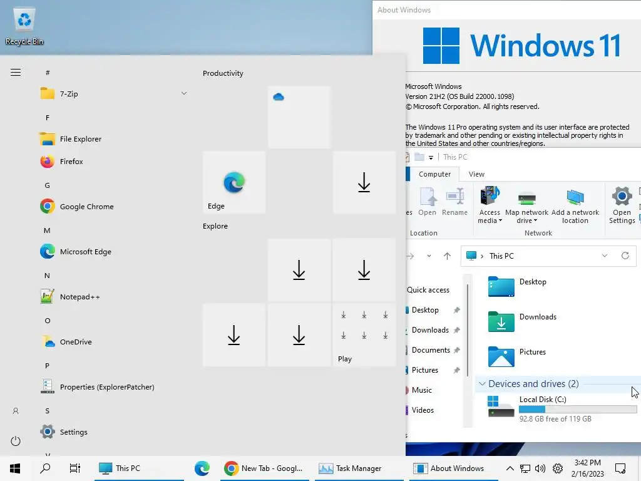The height and width of the screenshot is (481, 641).
Task: Click the navigation pane scrollbar
Action: point(467,329)
